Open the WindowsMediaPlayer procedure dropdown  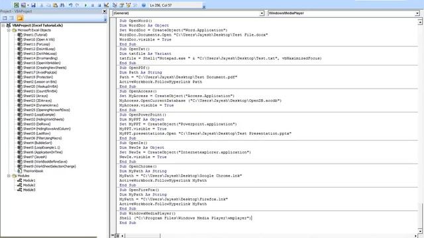coord(417,13)
